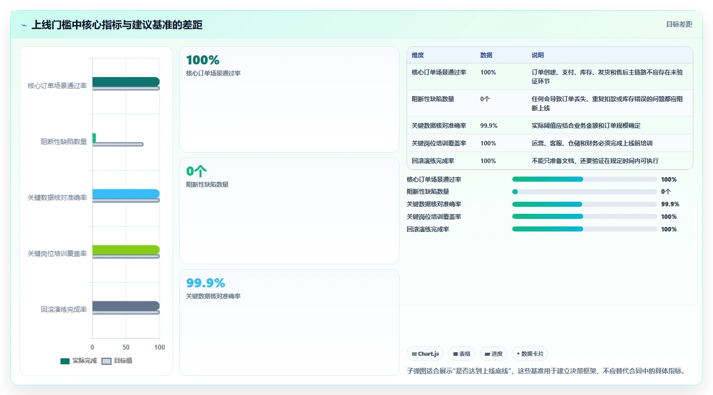Click the 0个 cell in the table

pos(485,99)
